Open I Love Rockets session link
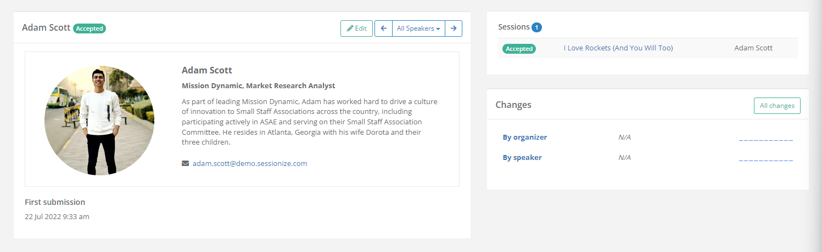822x252 pixels. coord(618,48)
